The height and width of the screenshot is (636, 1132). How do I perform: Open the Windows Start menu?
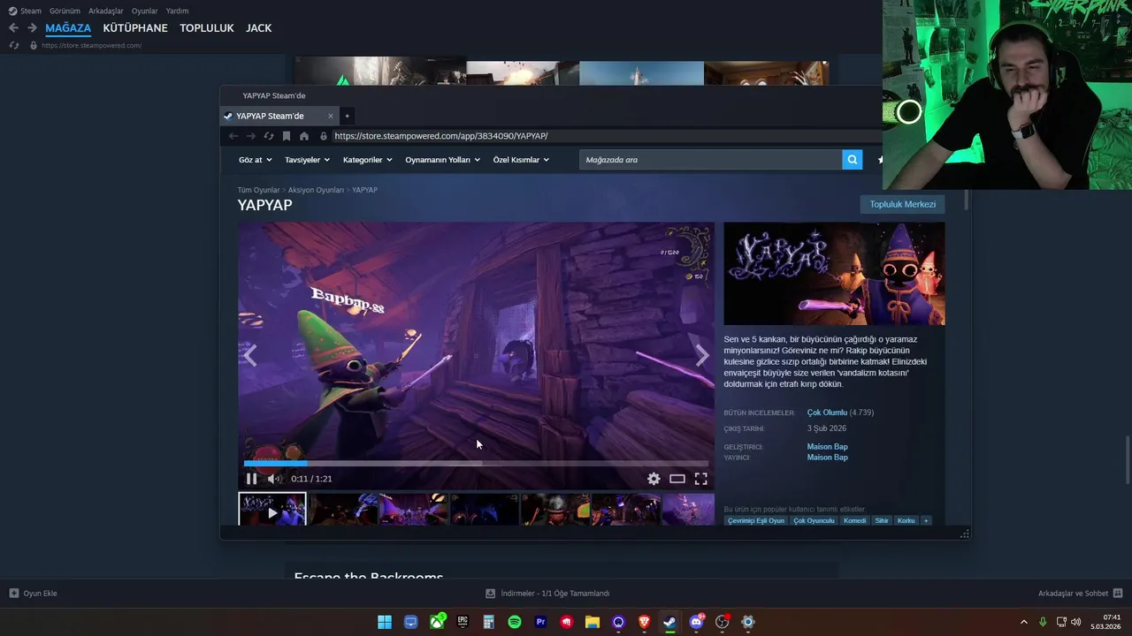point(385,622)
